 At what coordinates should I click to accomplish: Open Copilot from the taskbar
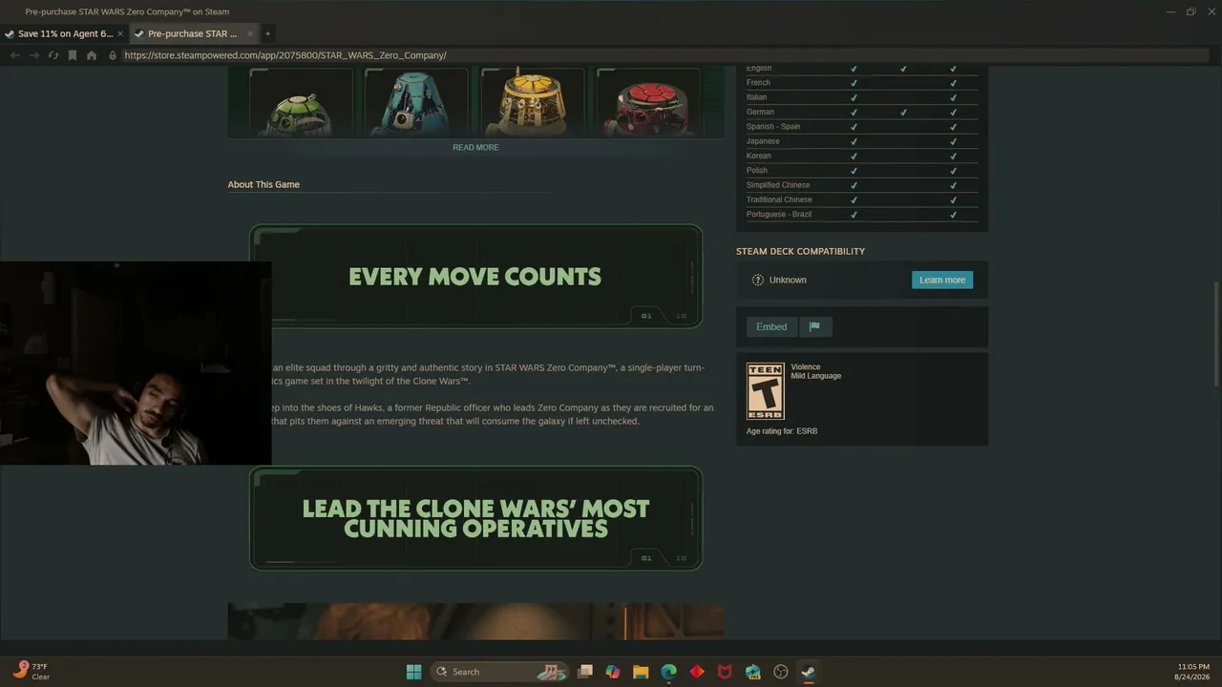613,672
